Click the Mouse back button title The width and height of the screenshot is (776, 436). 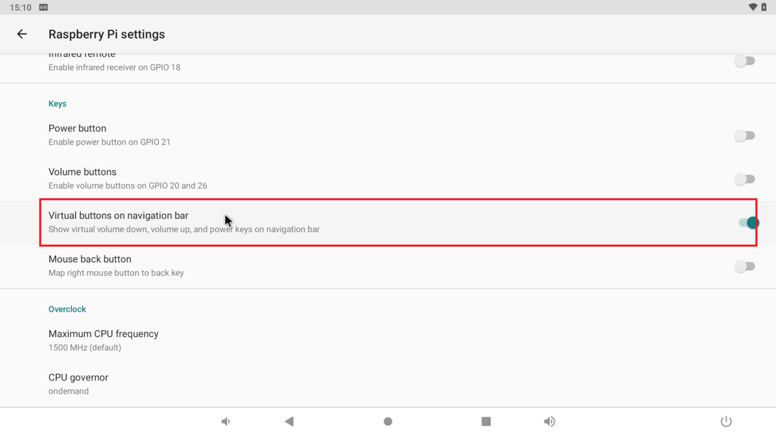(x=90, y=259)
